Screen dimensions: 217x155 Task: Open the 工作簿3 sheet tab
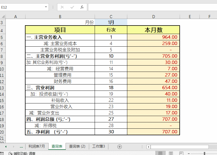point(98,146)
